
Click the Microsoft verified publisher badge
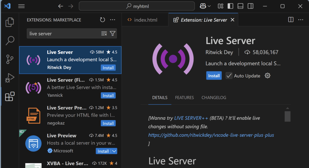tap(50, 151)
